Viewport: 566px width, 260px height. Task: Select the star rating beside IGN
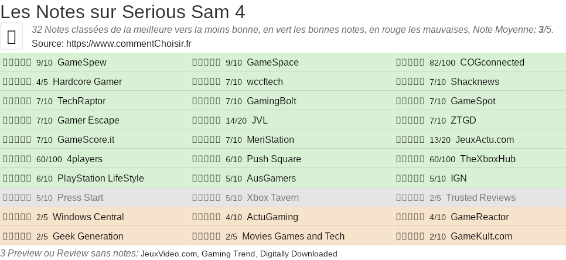410,179
